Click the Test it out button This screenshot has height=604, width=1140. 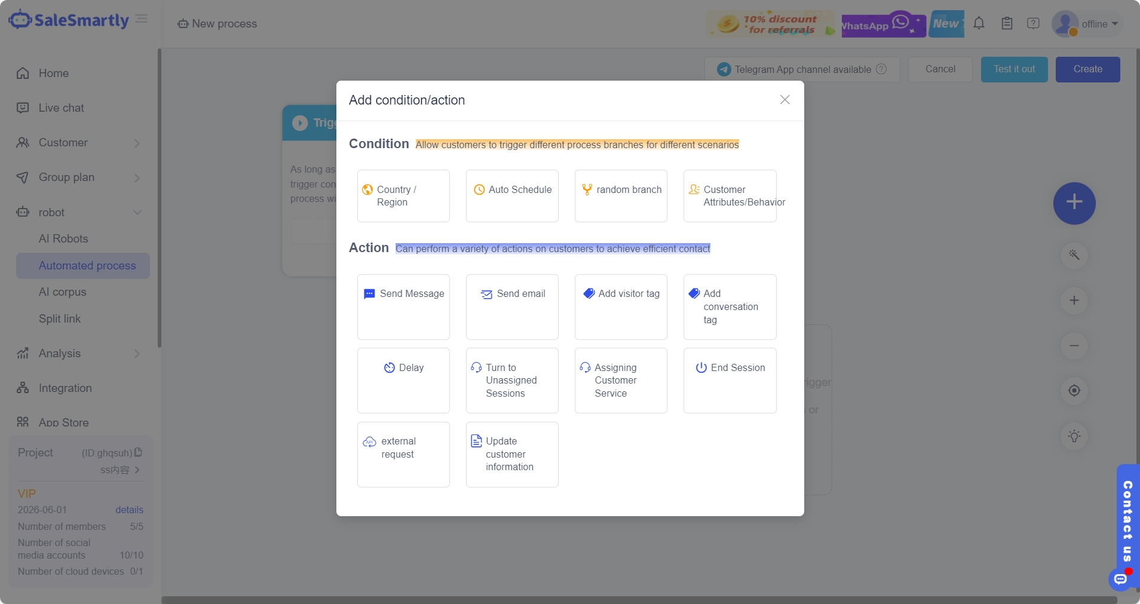pyautogui.click(x=1014, y=69)
